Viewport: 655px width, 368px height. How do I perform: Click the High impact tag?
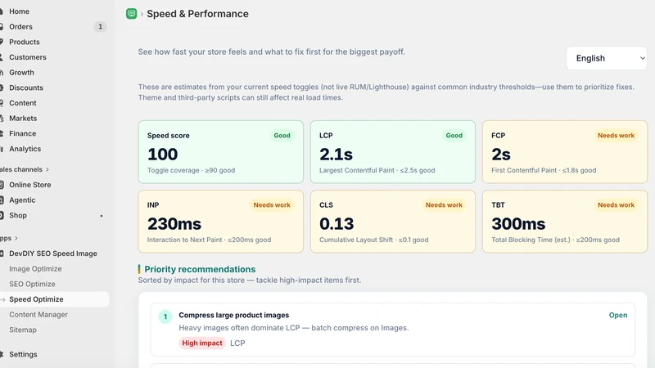[x=202, y=343]
